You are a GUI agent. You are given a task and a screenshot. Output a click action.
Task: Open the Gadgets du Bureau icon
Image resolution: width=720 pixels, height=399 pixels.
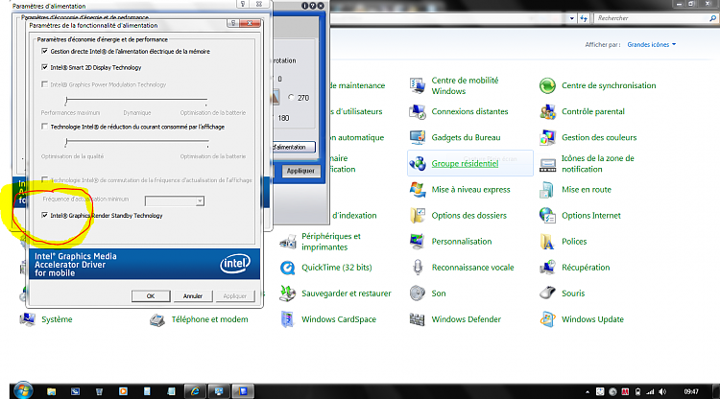[417, 137]
